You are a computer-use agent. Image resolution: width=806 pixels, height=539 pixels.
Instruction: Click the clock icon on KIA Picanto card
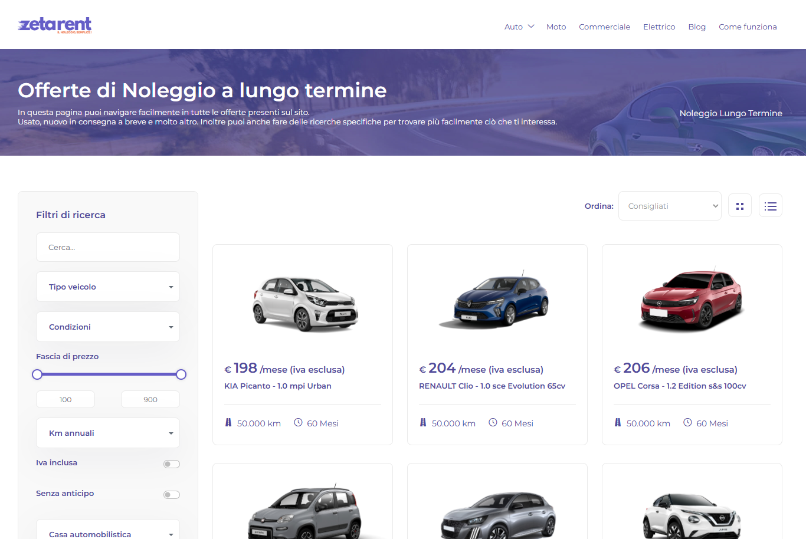[298, 423]
